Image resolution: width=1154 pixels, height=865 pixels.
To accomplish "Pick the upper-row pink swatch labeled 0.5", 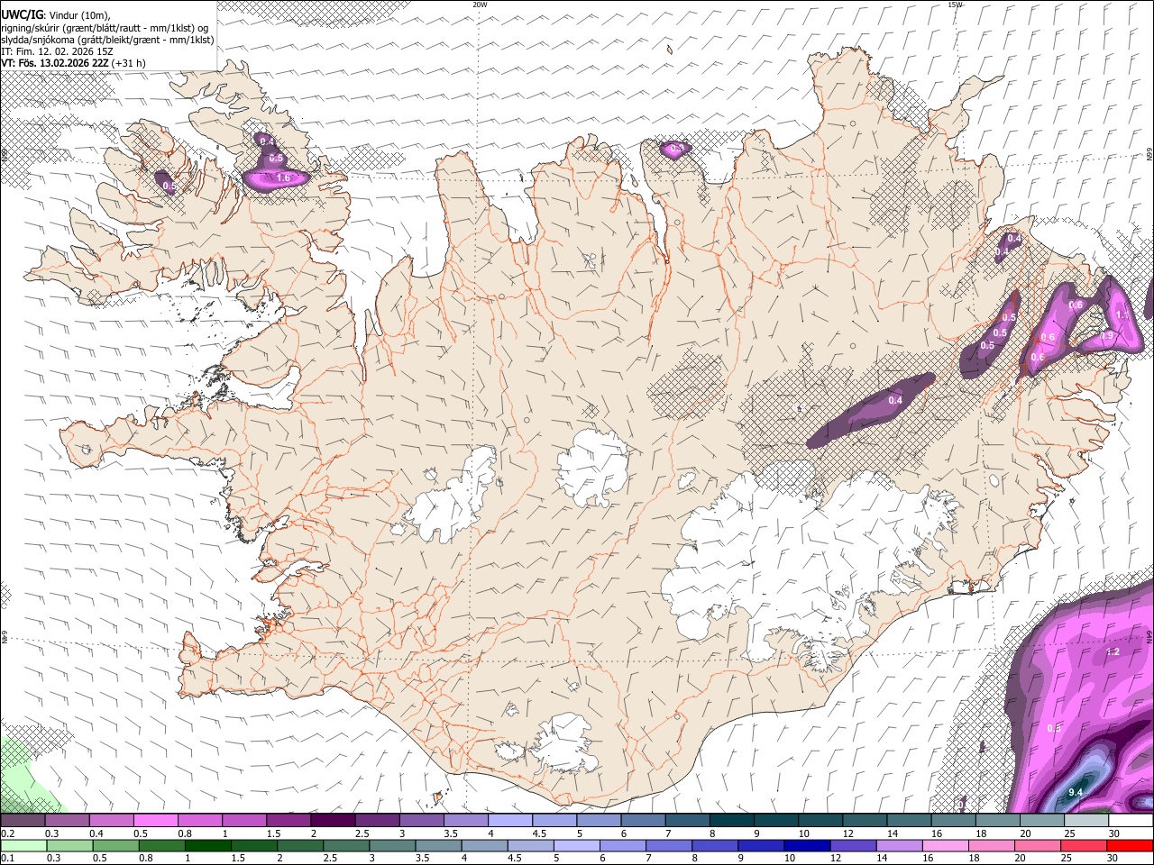I will 156,821.
